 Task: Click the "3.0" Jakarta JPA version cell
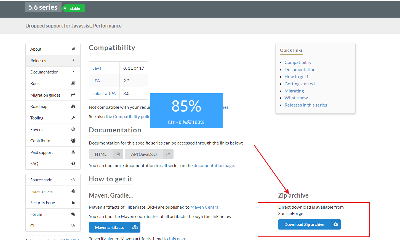pos(134,93)
